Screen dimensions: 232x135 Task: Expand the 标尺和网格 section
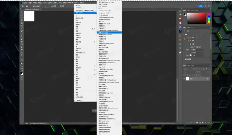coord(184,59)
